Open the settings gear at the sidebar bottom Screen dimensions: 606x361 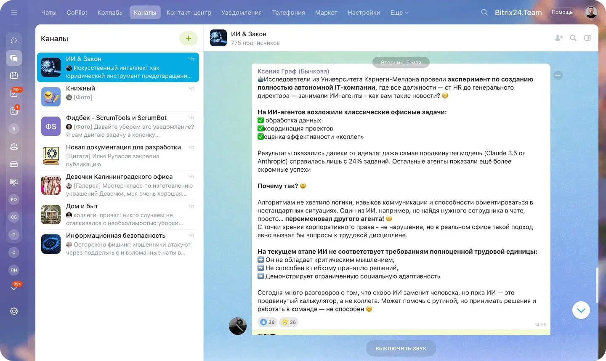[x=14, y=311]
